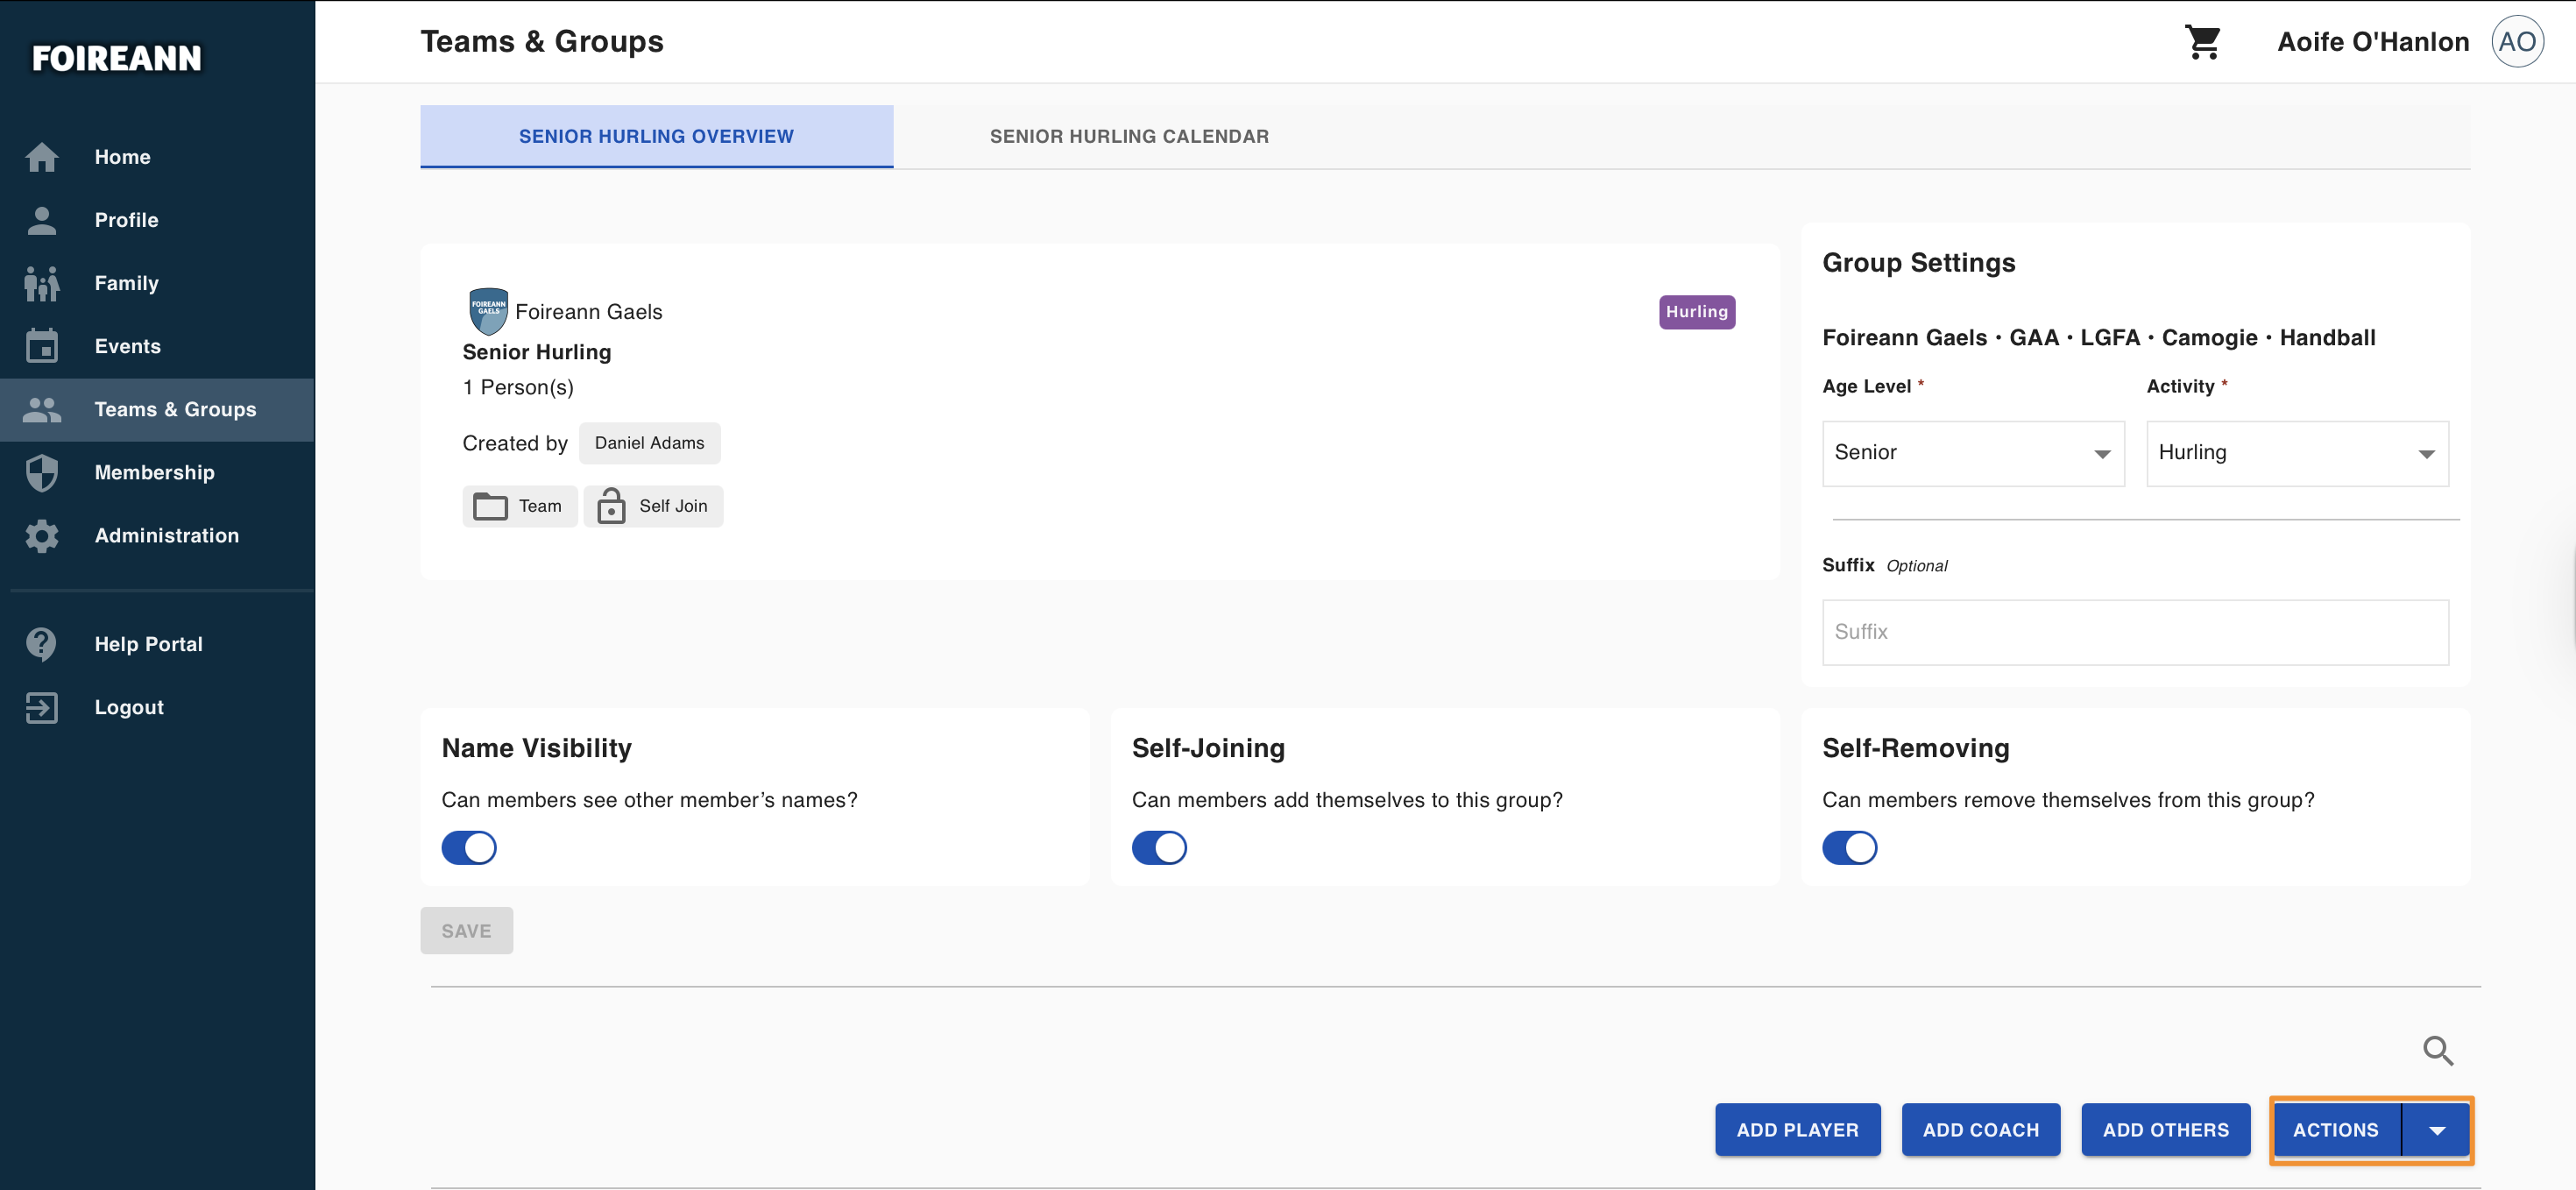
Task: Open Help Portal in sidebar
Action: point(157,644)
